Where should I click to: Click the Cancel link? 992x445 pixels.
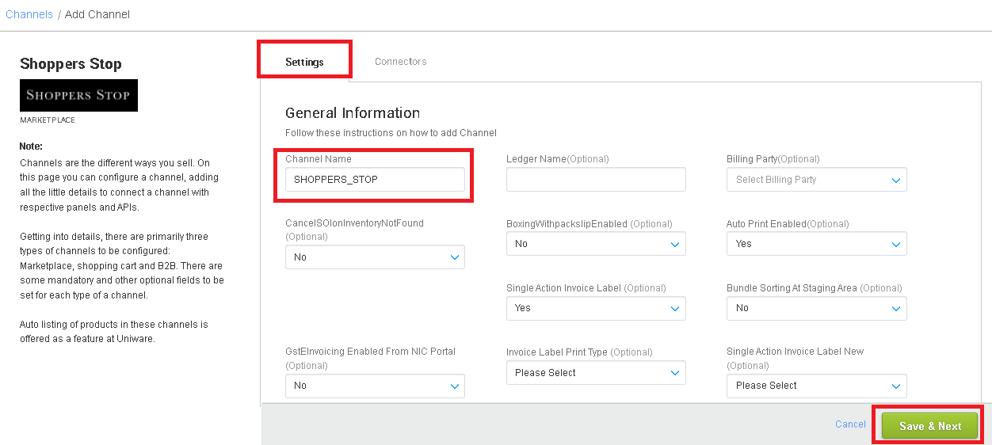pos(850,424)
